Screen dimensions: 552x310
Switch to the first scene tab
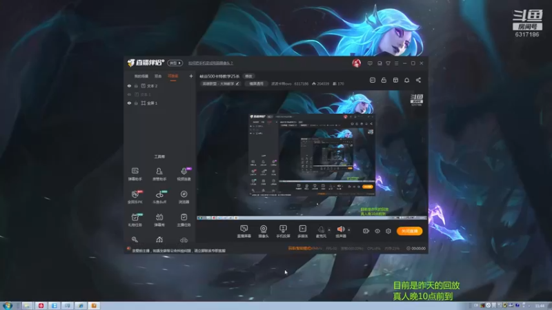(141, 76)
